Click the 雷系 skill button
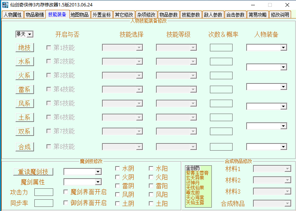This screenshot has width=296, height=211. pos(25,89)
